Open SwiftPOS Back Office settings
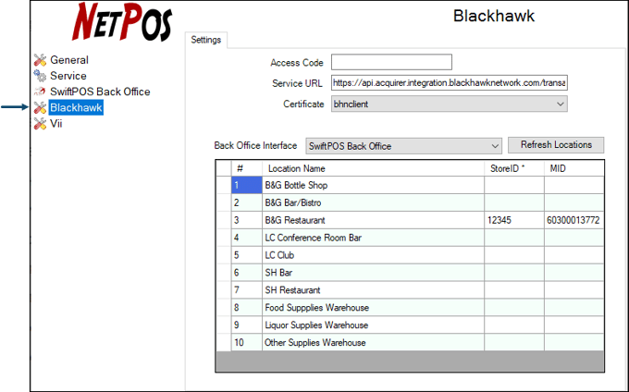The image size is (629, 392). pos(100,92)
